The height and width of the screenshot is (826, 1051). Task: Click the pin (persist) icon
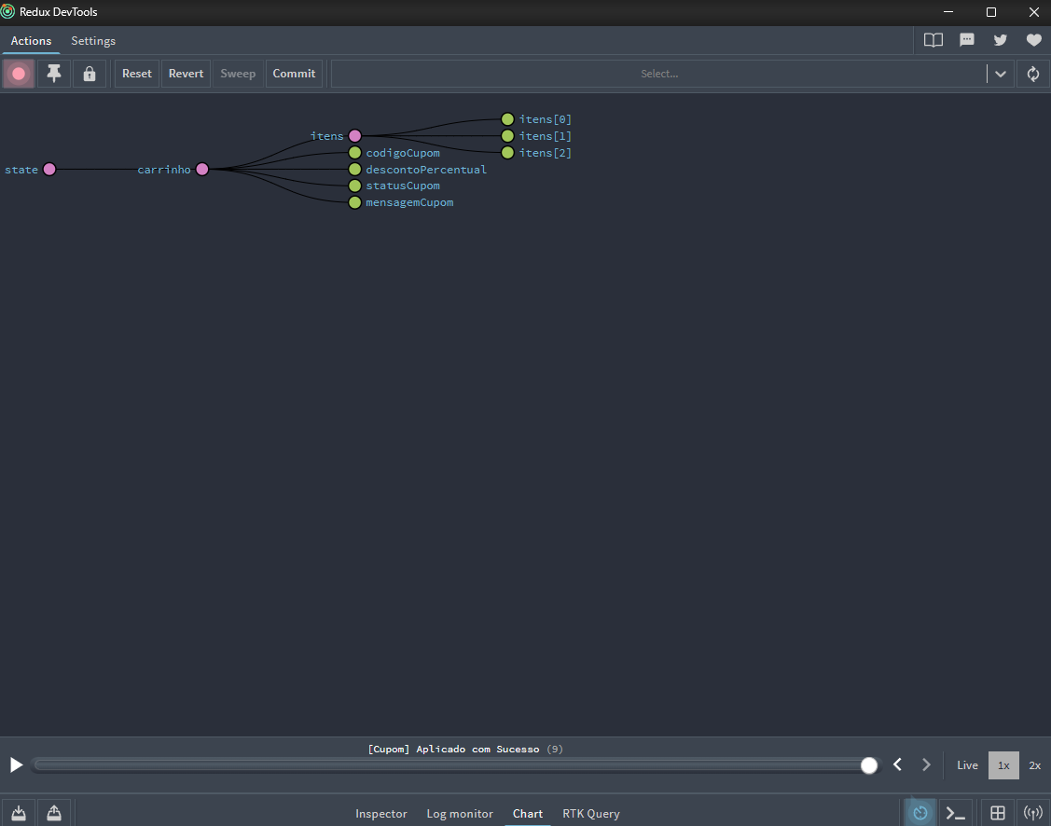click(x=54, y=74)
